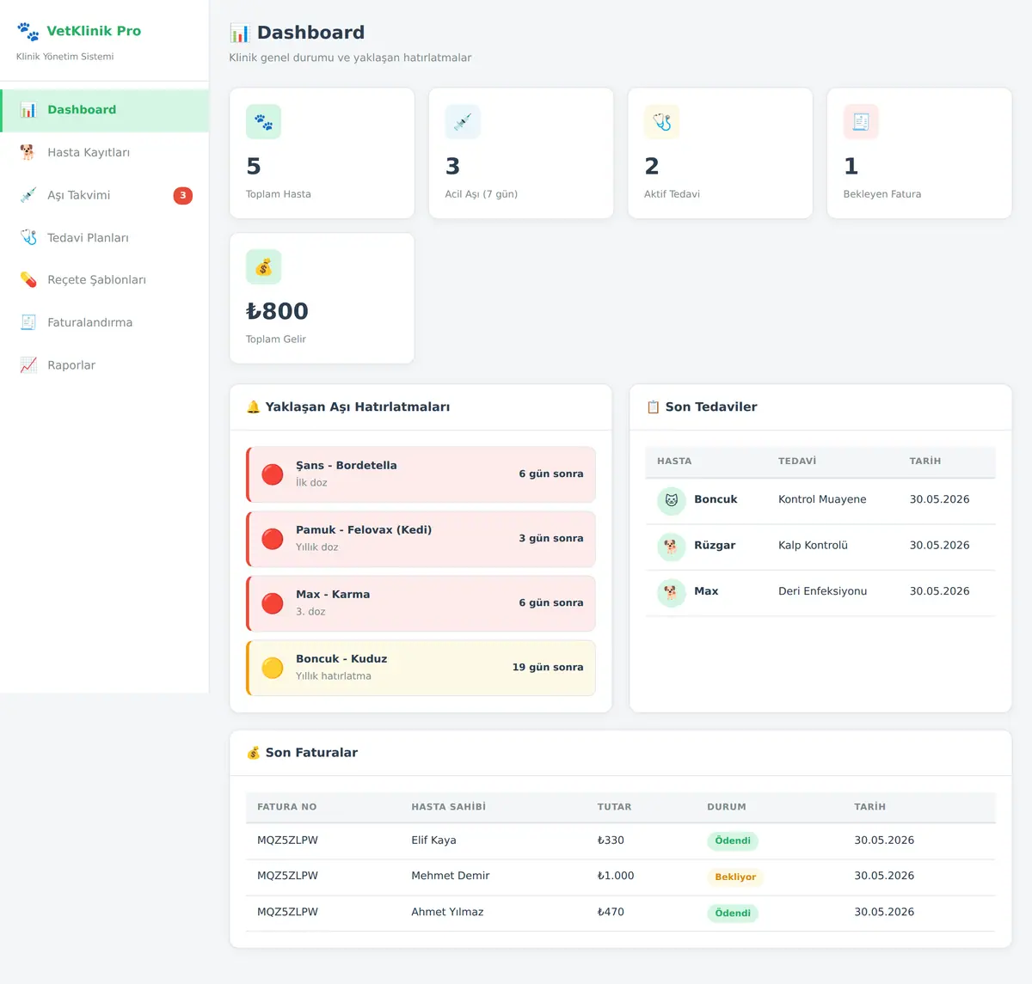The width and height of the screenshot is (1032, 984).
Task: Click the "Kalp Kontrolü" treatment cell
Action: tap(813, 546)
